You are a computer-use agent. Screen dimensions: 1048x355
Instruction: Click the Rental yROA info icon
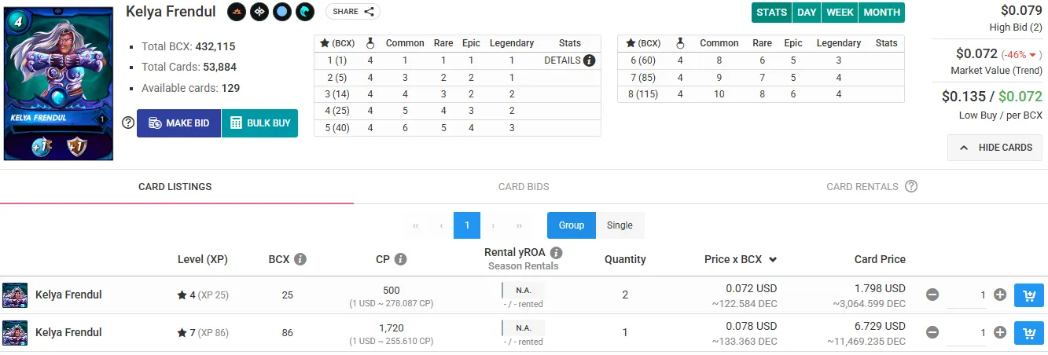557,253
